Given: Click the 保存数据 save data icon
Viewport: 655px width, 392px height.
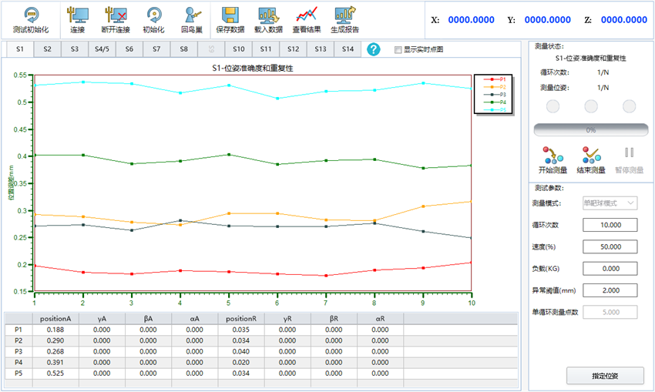Looking at the screenshot, I should pyautogui.click(x=230, y=15).
